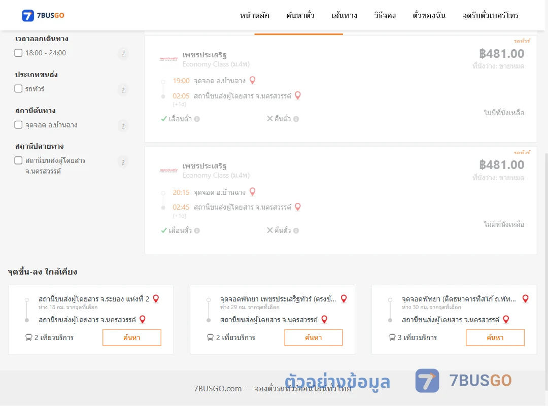This screenshot has width=548, height=406.
Task: Click ประเภทขนส่ง filter heading
Action: pyautogui.click(x=37, y=75)
